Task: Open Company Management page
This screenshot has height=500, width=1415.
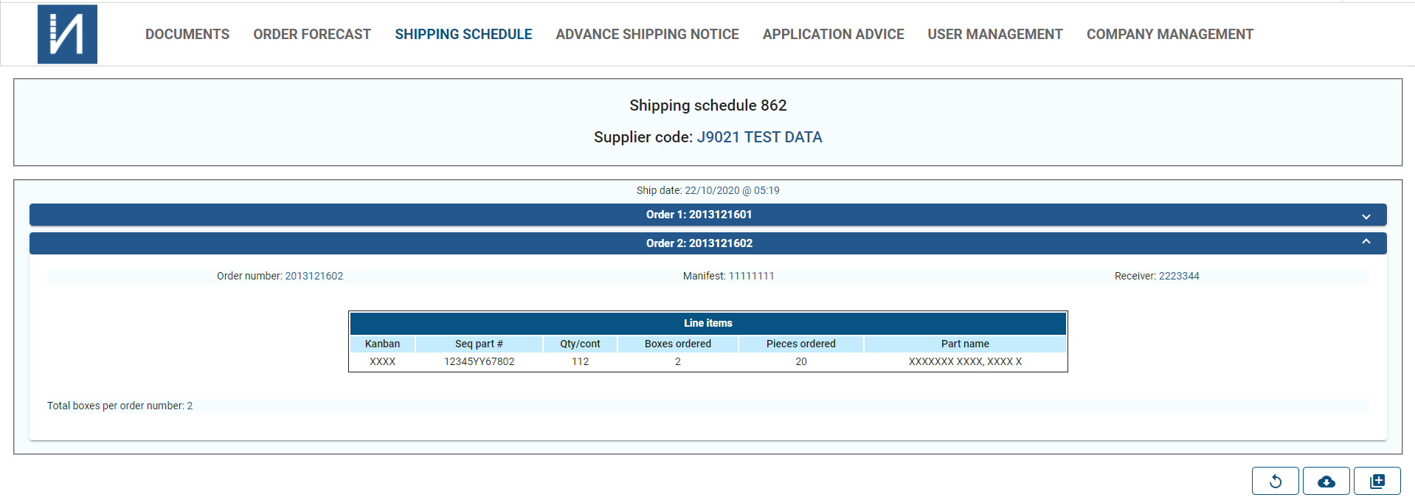Action: (1169, 34)
